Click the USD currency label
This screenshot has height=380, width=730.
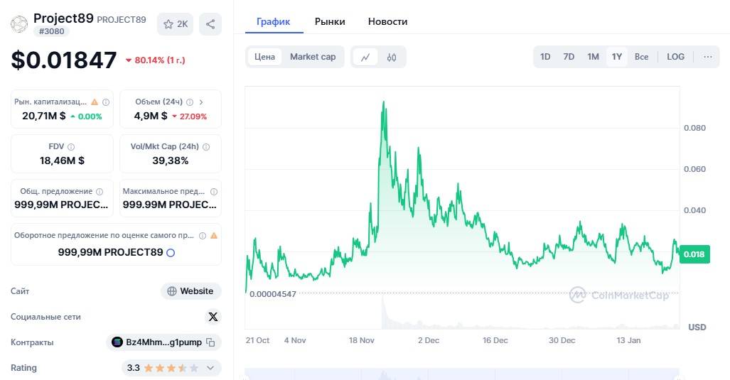(697, 327)
